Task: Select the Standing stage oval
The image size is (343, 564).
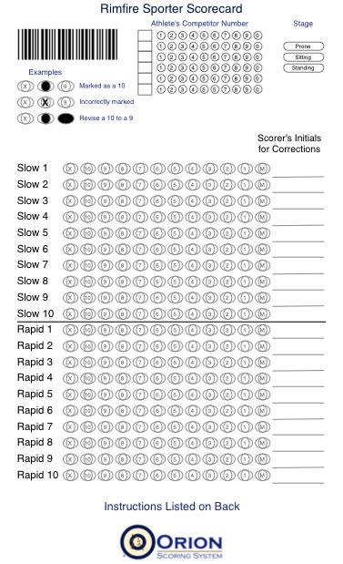Action: [x=303, y=68]
